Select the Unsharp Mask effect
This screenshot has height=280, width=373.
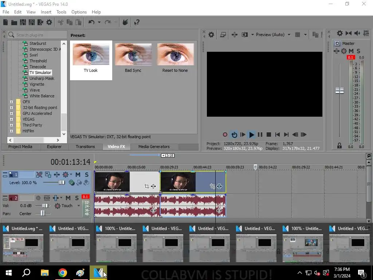[x=42, y=79]
